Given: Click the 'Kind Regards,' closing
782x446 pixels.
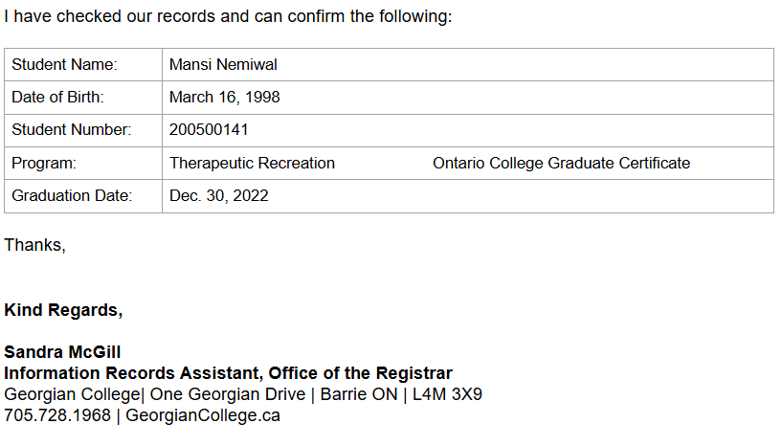Looking at the screenshot, I should (x=64, y=310).
